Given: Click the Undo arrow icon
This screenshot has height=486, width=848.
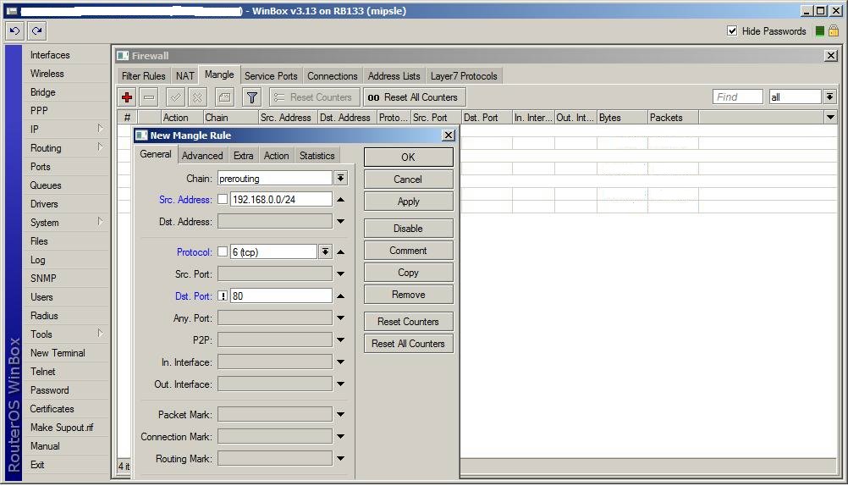Looking at the screenshot, I should tap(14, 30).
